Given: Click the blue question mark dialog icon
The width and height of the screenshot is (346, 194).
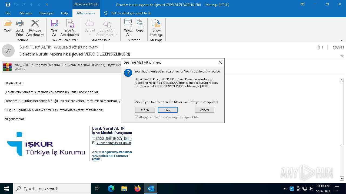Looking at the screenshot, I should pyautogui.click(x=128, y=73).
